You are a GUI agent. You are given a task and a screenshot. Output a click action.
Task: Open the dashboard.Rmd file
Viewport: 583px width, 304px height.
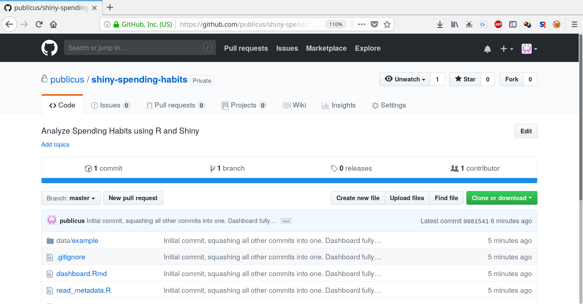[x=82, y=274]
